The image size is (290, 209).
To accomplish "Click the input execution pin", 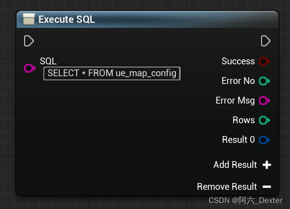I will pyautogui.click(x=29, y=41).
